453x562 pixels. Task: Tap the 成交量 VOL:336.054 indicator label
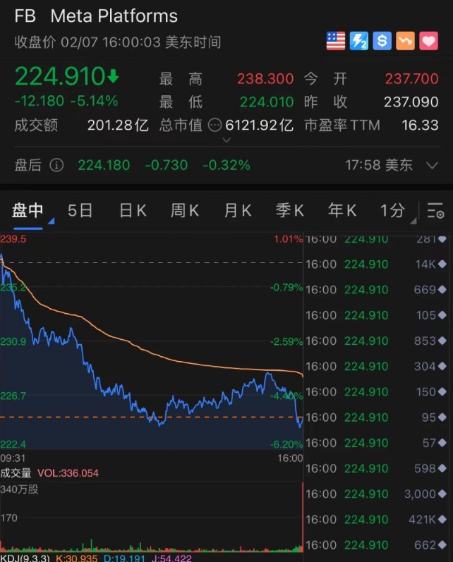tap(49, 473)
